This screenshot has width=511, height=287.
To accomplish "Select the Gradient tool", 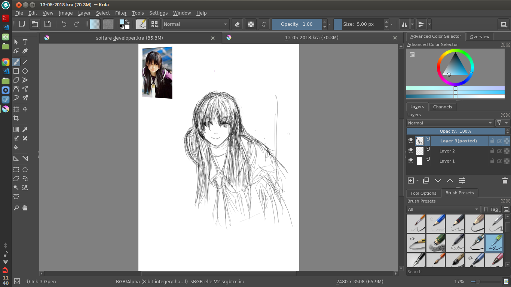I will pos(16,129).
